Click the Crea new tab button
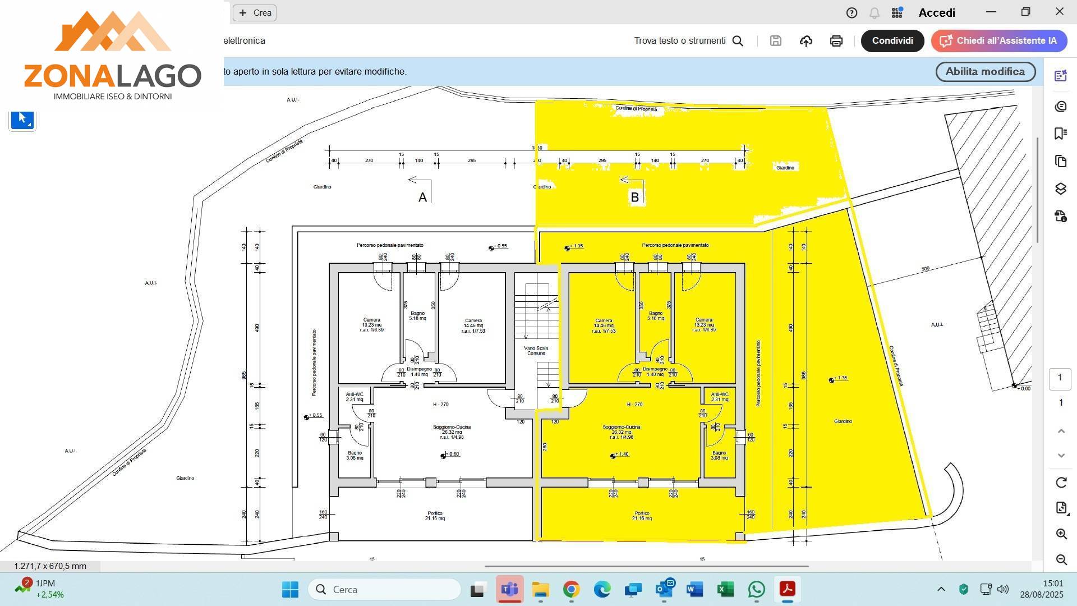 click(x=255, y=12)
